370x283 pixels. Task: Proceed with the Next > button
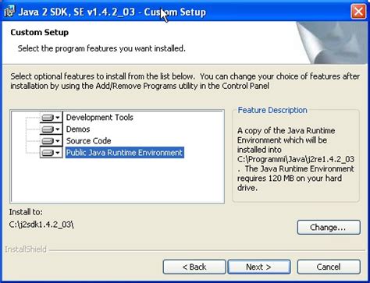259,267
